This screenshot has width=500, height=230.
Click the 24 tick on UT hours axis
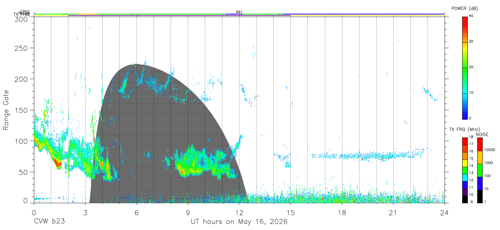click(x=445, y=213)
